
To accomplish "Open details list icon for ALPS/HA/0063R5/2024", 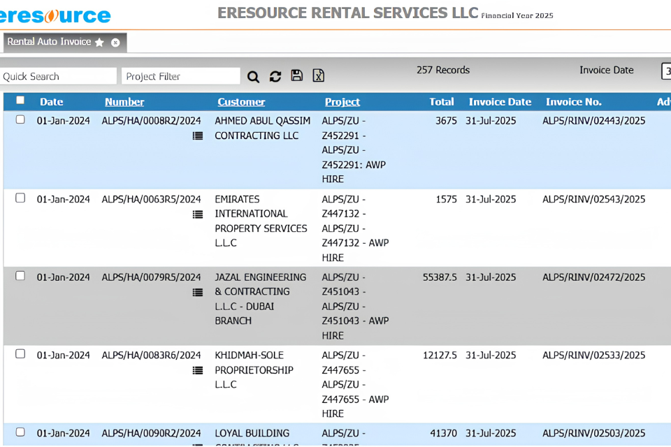I will [198, 214].
